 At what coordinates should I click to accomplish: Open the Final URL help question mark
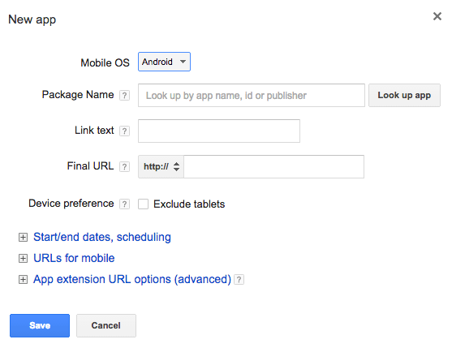coord(124,167)
